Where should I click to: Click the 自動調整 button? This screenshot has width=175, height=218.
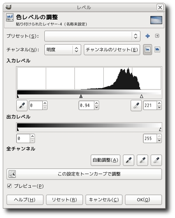tap(105, 160)
